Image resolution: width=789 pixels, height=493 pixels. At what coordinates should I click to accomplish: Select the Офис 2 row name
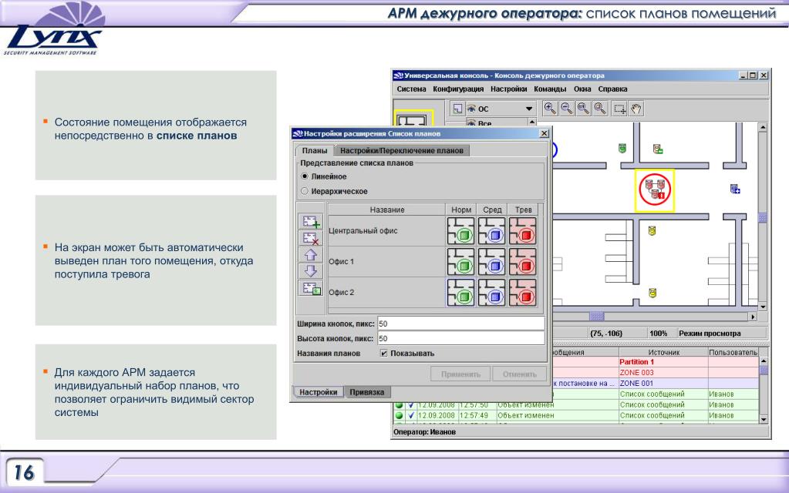[341, 293]
